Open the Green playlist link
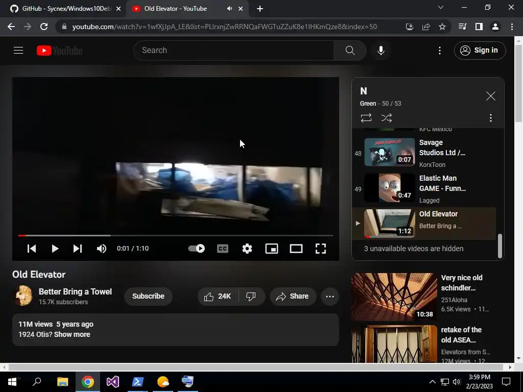The width and height of the screenshot is (523, 392). 368,104
